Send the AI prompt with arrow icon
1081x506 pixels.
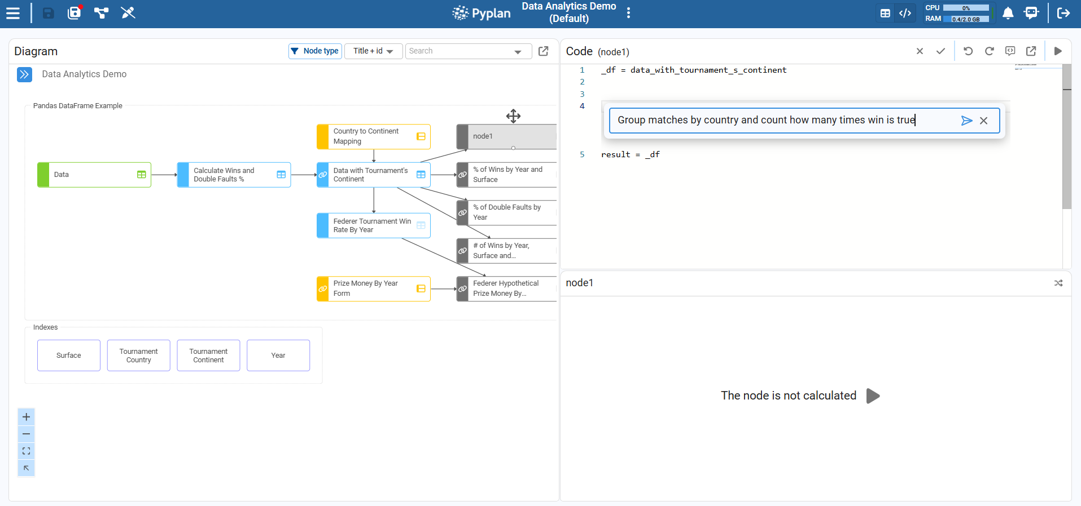(x=966, y=121)
